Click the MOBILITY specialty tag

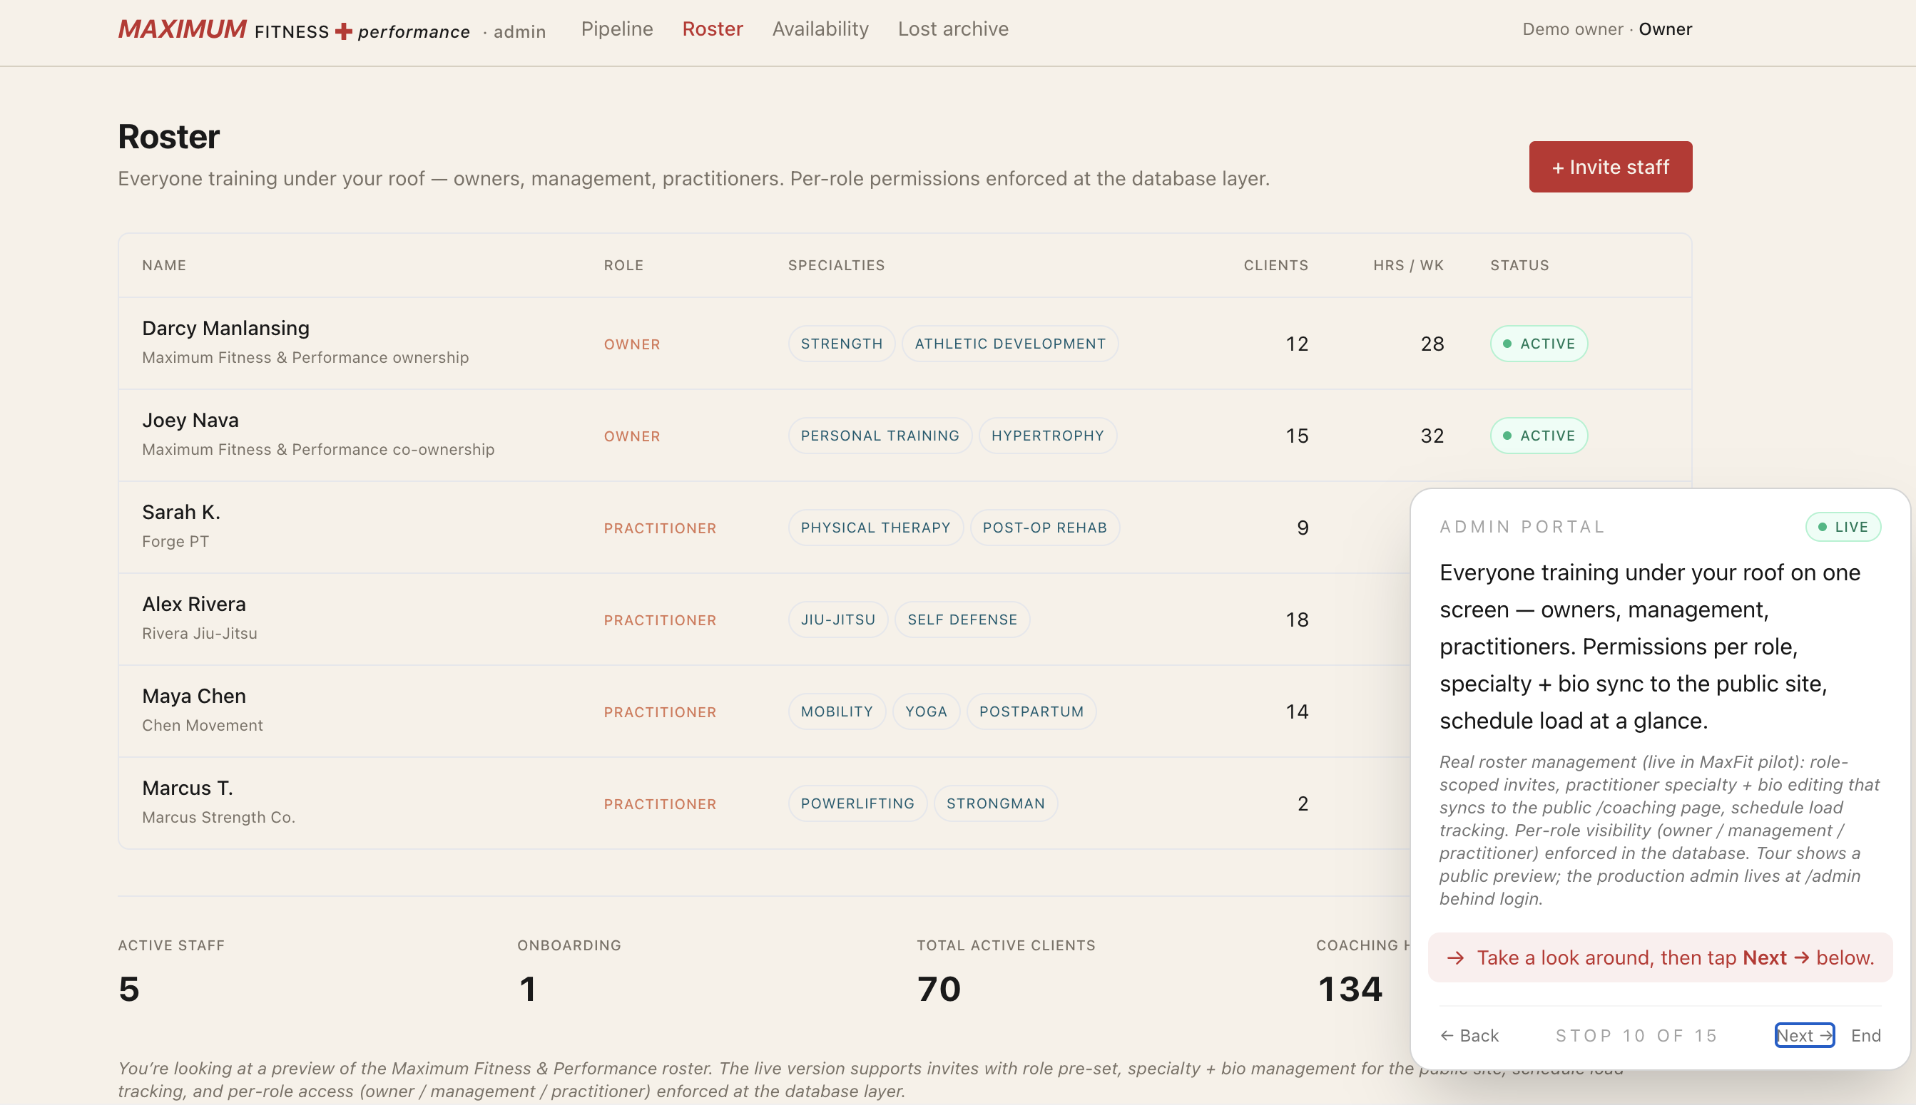tap(836, 711)
